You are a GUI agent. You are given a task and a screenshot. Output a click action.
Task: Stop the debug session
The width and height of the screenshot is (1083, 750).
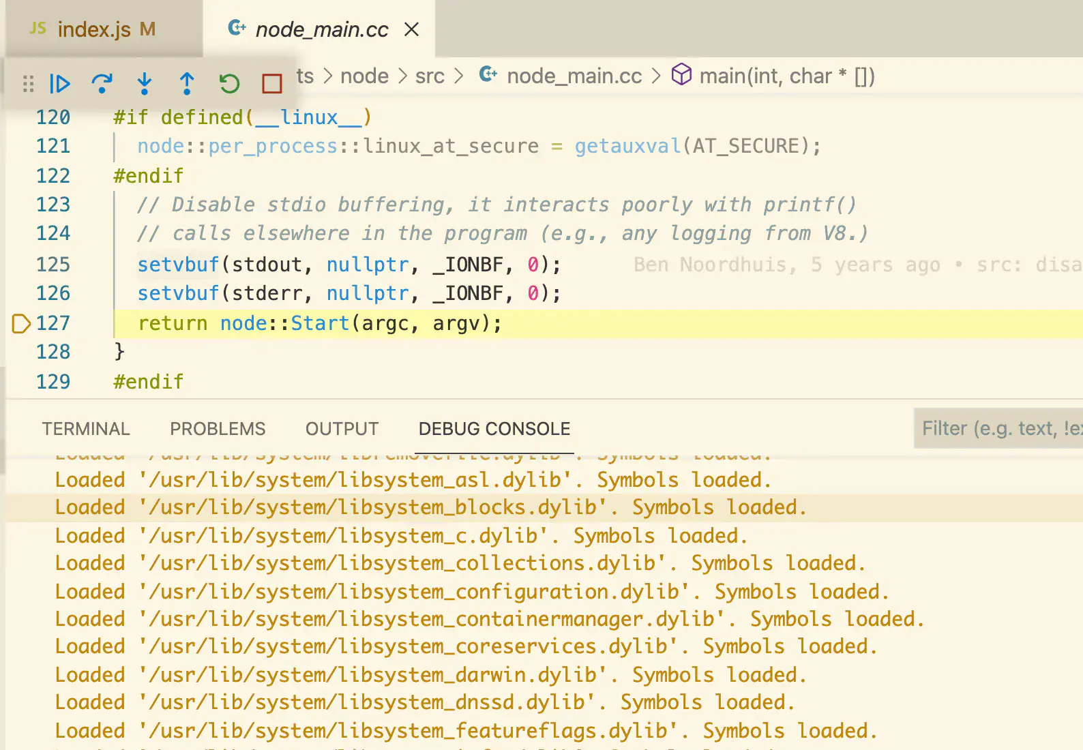click(272, 84)
